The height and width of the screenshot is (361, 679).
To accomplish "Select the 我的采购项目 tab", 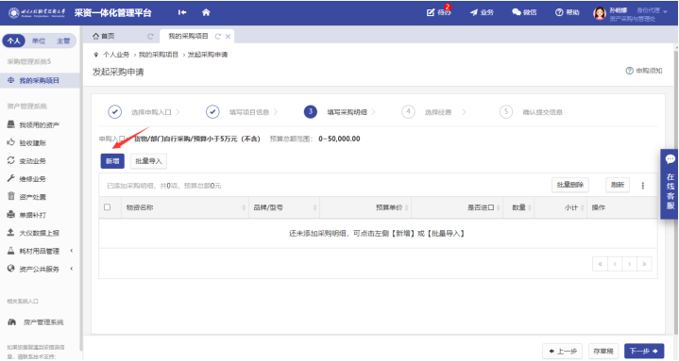I will pos(188,37).
